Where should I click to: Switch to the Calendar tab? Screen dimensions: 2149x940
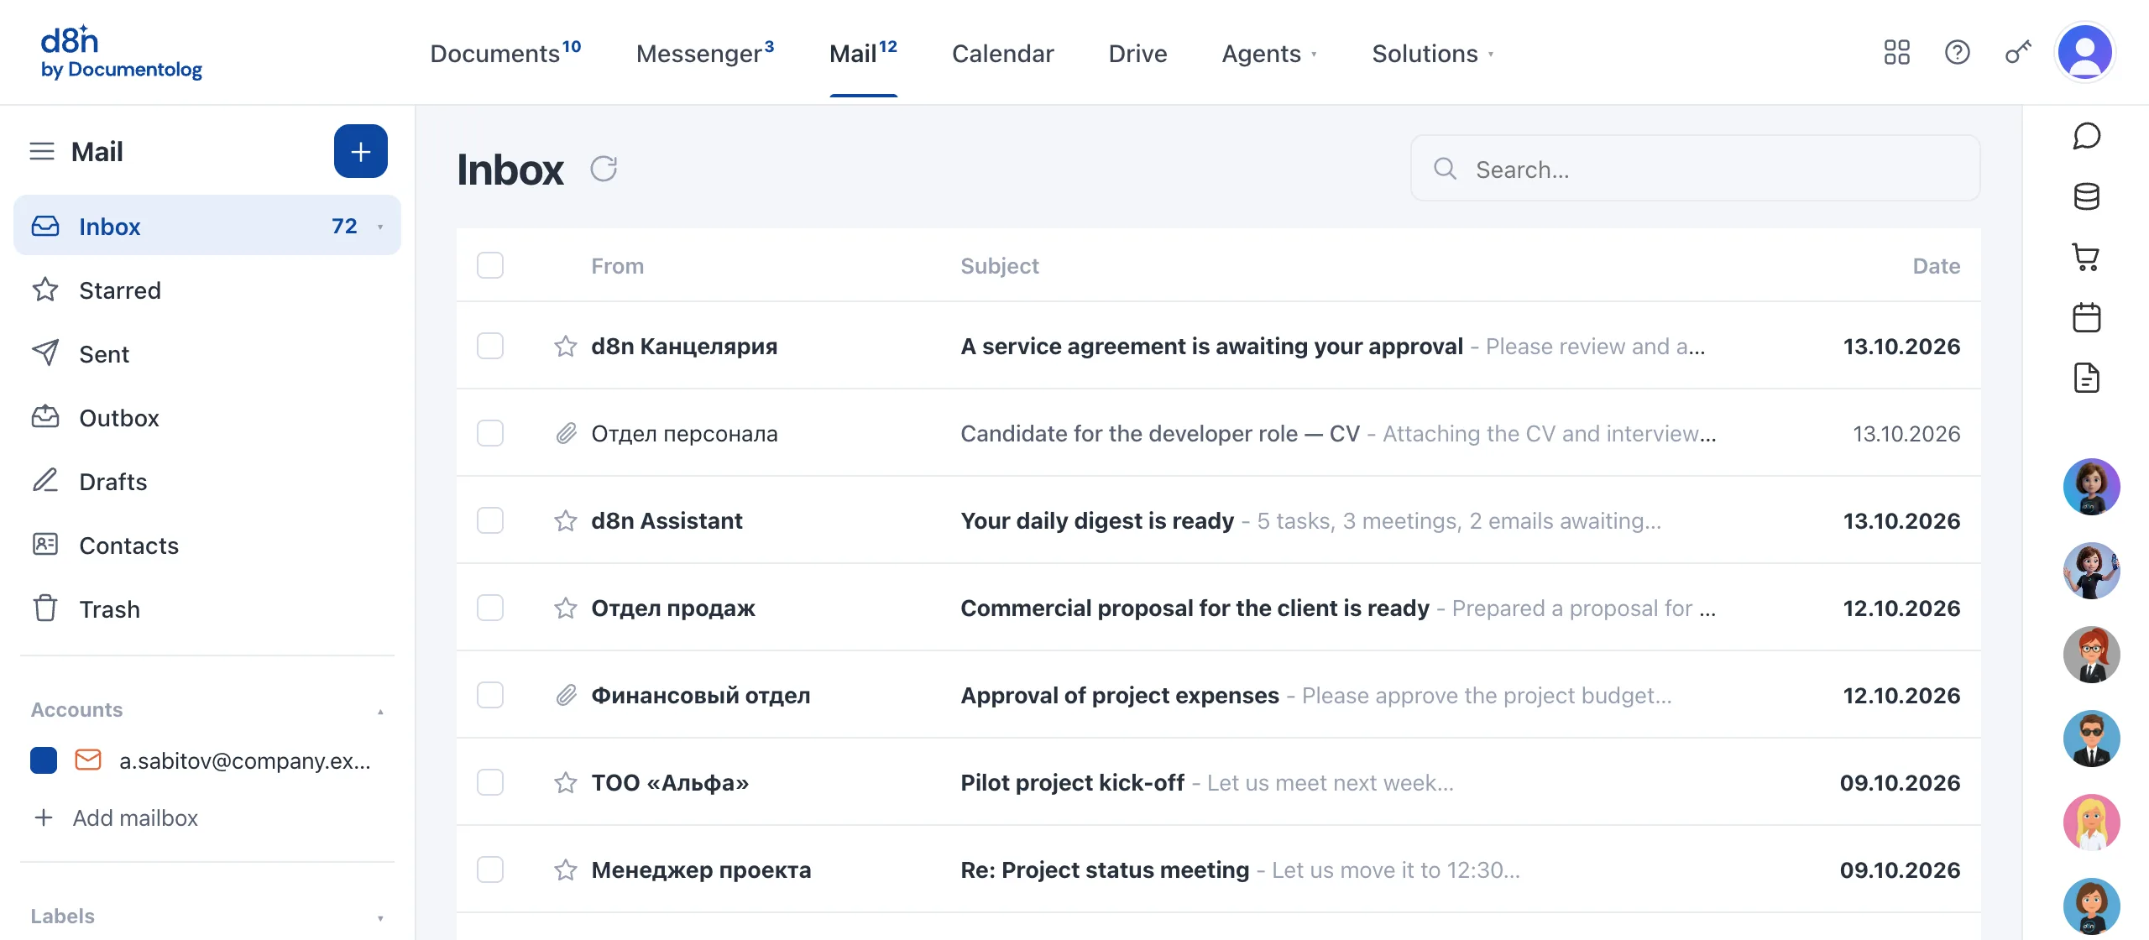(x=1002, y=53)
